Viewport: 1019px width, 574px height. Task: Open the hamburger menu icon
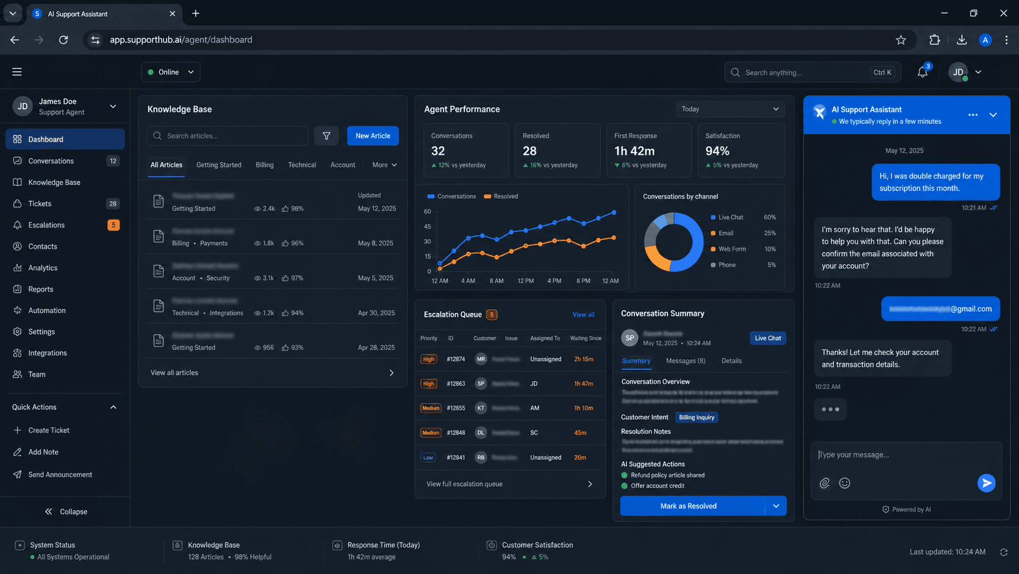click(17, 72)
